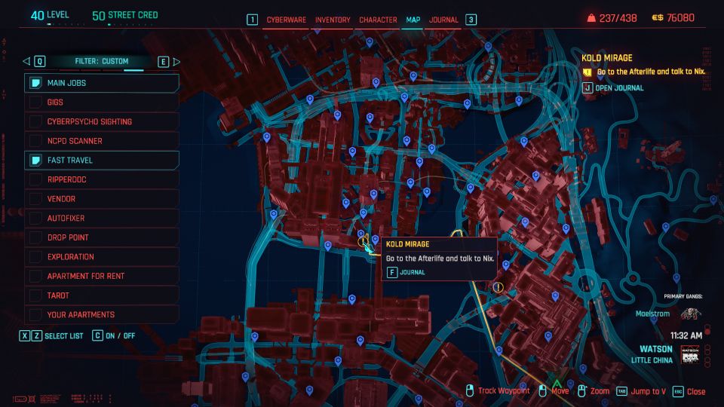Click the J key icon beside Open Journal
The height and width of the screenshot is (407, 724).
(587, 87)
